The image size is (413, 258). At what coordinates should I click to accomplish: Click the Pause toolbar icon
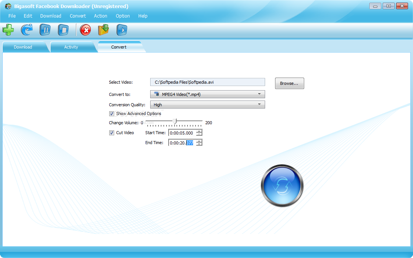[45, 30]
